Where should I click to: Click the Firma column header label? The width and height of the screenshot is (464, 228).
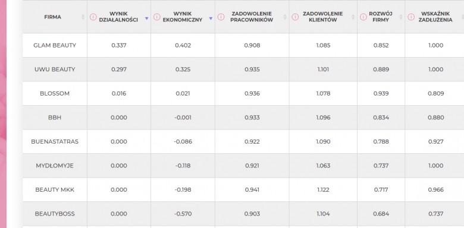[53, 17]
